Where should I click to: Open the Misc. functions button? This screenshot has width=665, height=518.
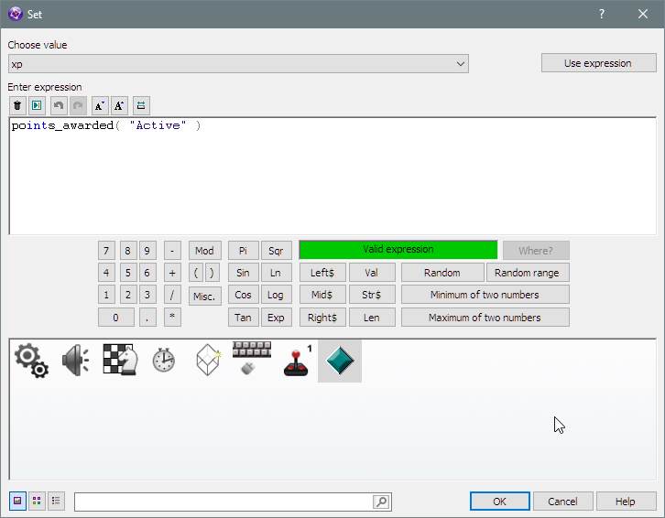pos(205,296)
